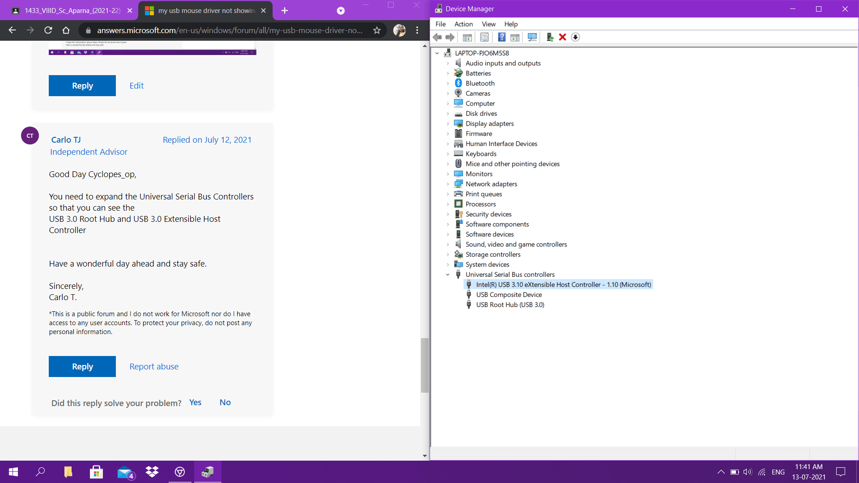This screenshot has height=483, width=859.
Task: Open the View menu in Device Manager
Action: 488,24
